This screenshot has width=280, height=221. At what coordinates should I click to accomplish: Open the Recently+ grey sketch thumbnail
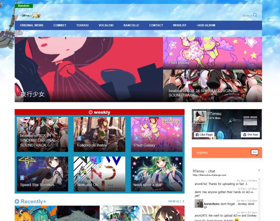coord(78,213)
